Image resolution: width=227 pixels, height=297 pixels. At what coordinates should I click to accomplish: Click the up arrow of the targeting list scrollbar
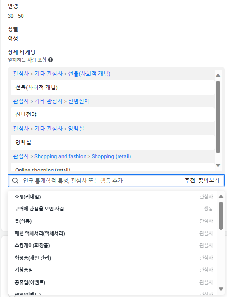point(218,76)
